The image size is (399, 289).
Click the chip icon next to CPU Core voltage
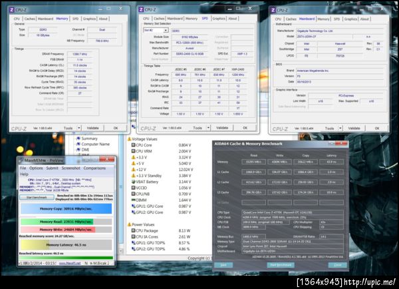pyautogui.click(x=133, y=145)
